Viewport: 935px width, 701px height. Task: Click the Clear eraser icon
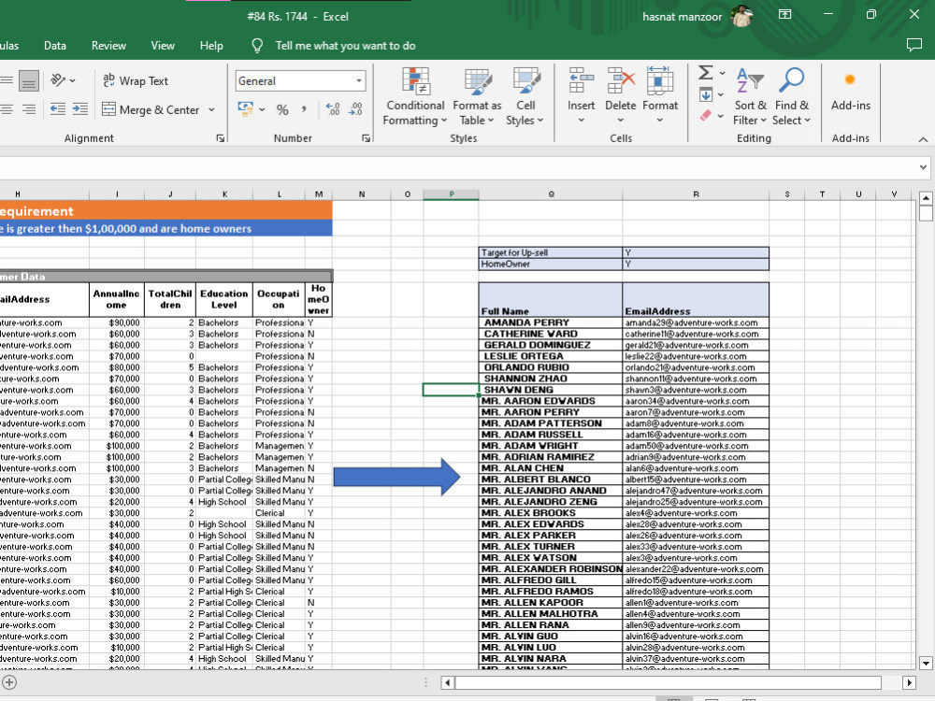(x=705, y=116)
